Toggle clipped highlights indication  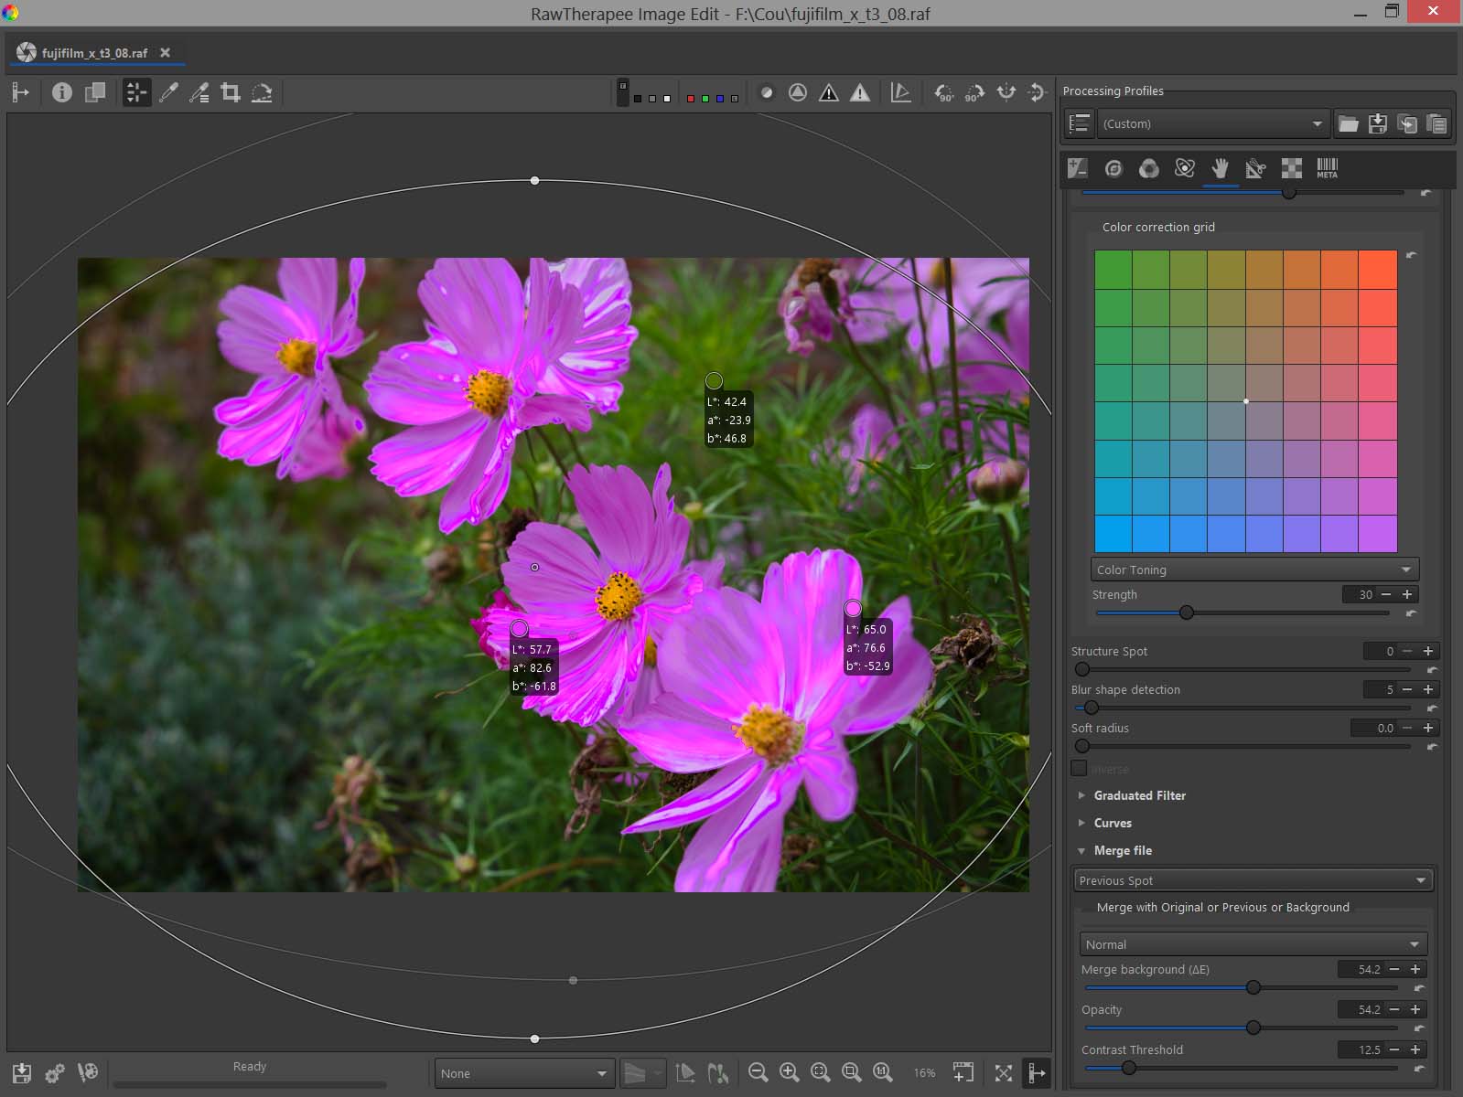pos(859,92)
